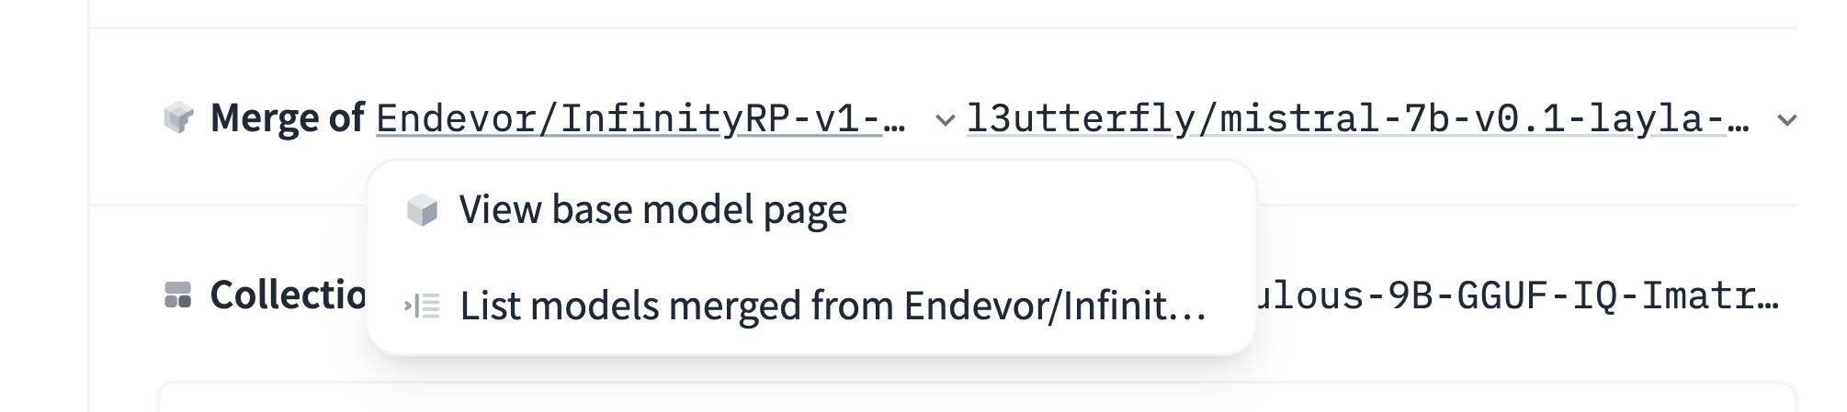This screenshot has width=1847, height=412.
Task: Click the Merge of label
Action: coord(287,118)
